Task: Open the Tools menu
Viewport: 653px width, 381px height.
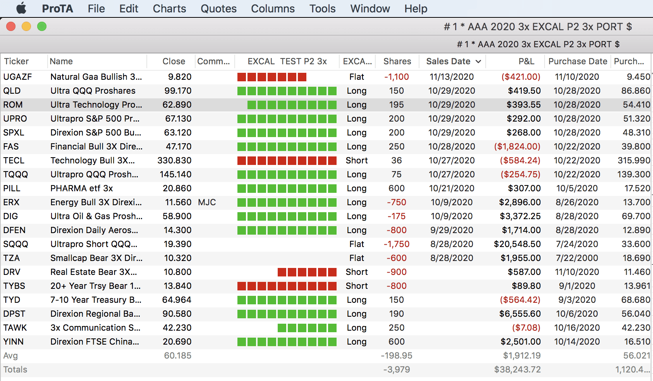Action: tap(322, 9)
